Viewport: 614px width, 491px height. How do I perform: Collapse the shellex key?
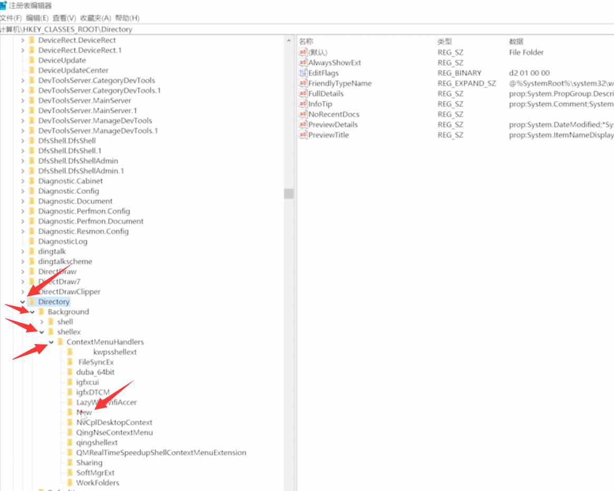tap(42, 332)
